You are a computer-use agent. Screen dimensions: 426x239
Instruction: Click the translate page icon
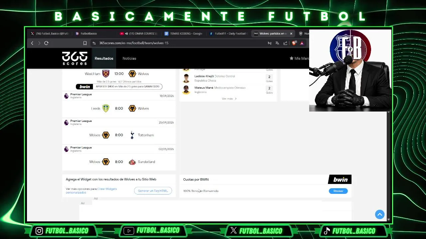pyautogui.click(x=277, y=43)
